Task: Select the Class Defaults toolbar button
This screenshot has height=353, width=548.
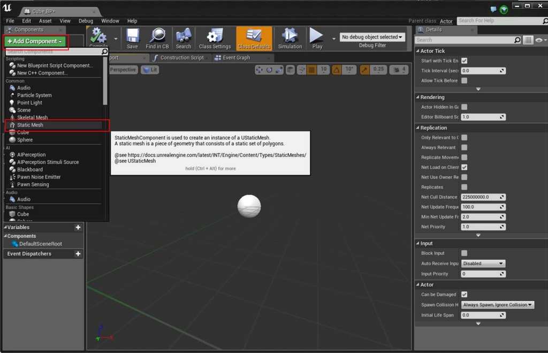Action: tap(254, 38)
